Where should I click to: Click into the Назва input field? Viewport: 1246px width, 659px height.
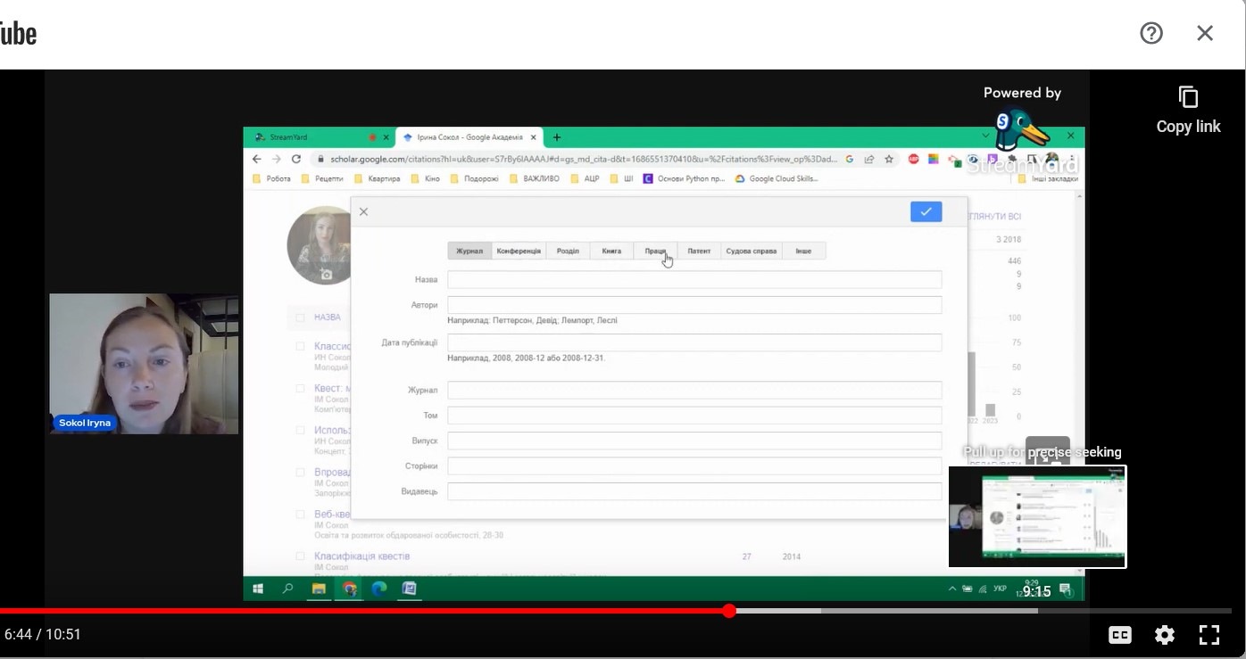pos(694,280)
